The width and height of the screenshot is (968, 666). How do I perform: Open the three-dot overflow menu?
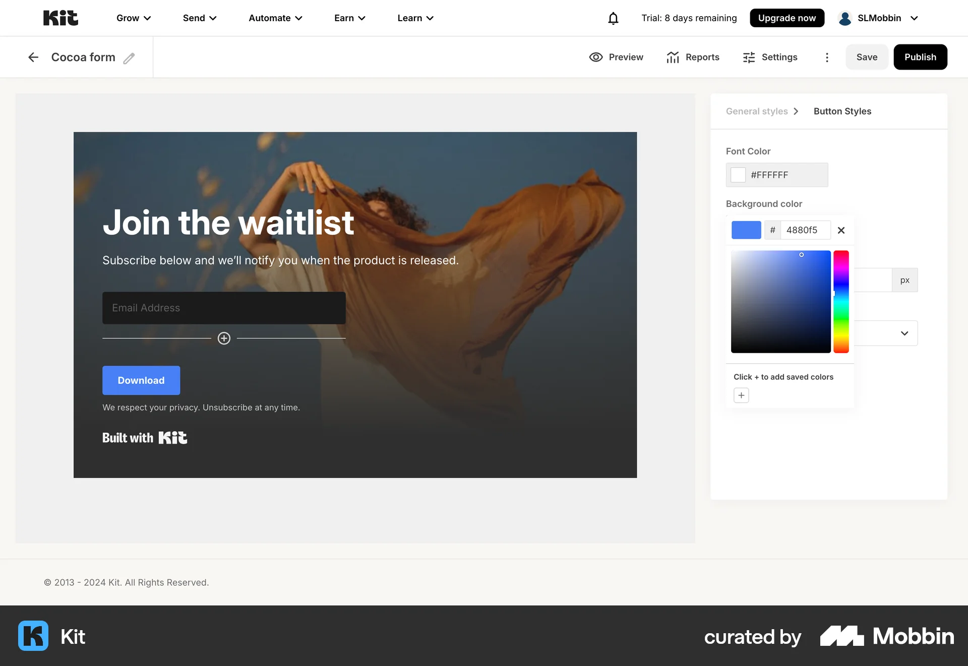point(827,58)
